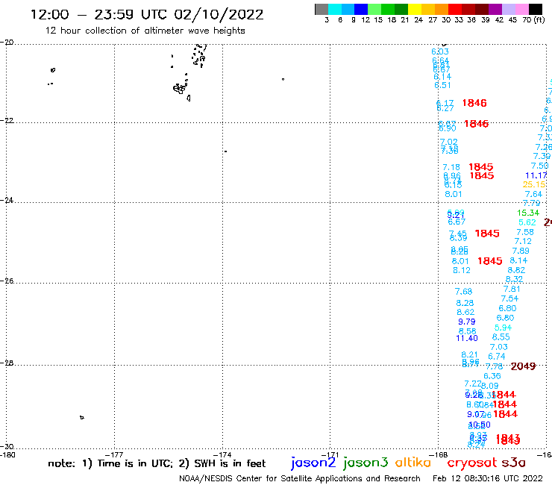
Task: Click the wave height '7.12'
Action: 523,241
